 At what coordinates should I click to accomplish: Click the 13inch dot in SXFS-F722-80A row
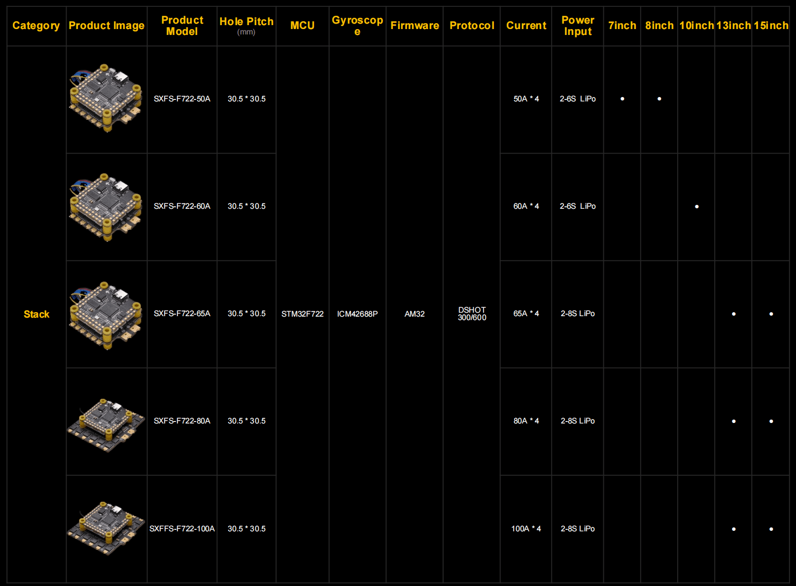734,422
